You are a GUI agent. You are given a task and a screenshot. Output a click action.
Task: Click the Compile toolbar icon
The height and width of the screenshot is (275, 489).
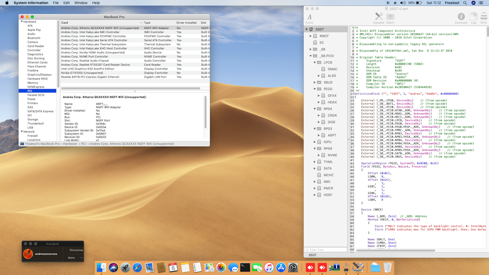378,18
